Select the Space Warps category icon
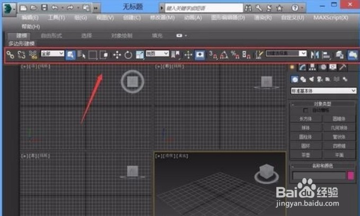The width and height of the screenshot is (360, 216). (x=336, y=79)
